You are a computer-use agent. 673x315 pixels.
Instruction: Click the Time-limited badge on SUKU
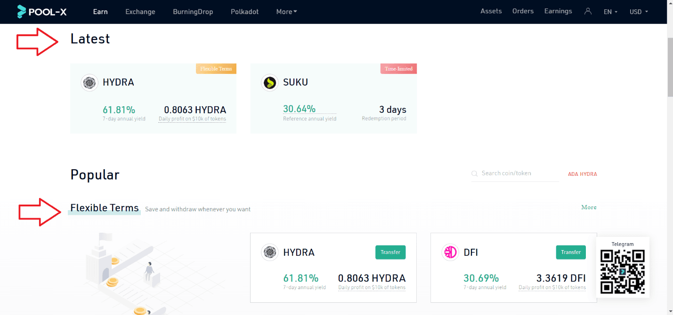point(398,69)
